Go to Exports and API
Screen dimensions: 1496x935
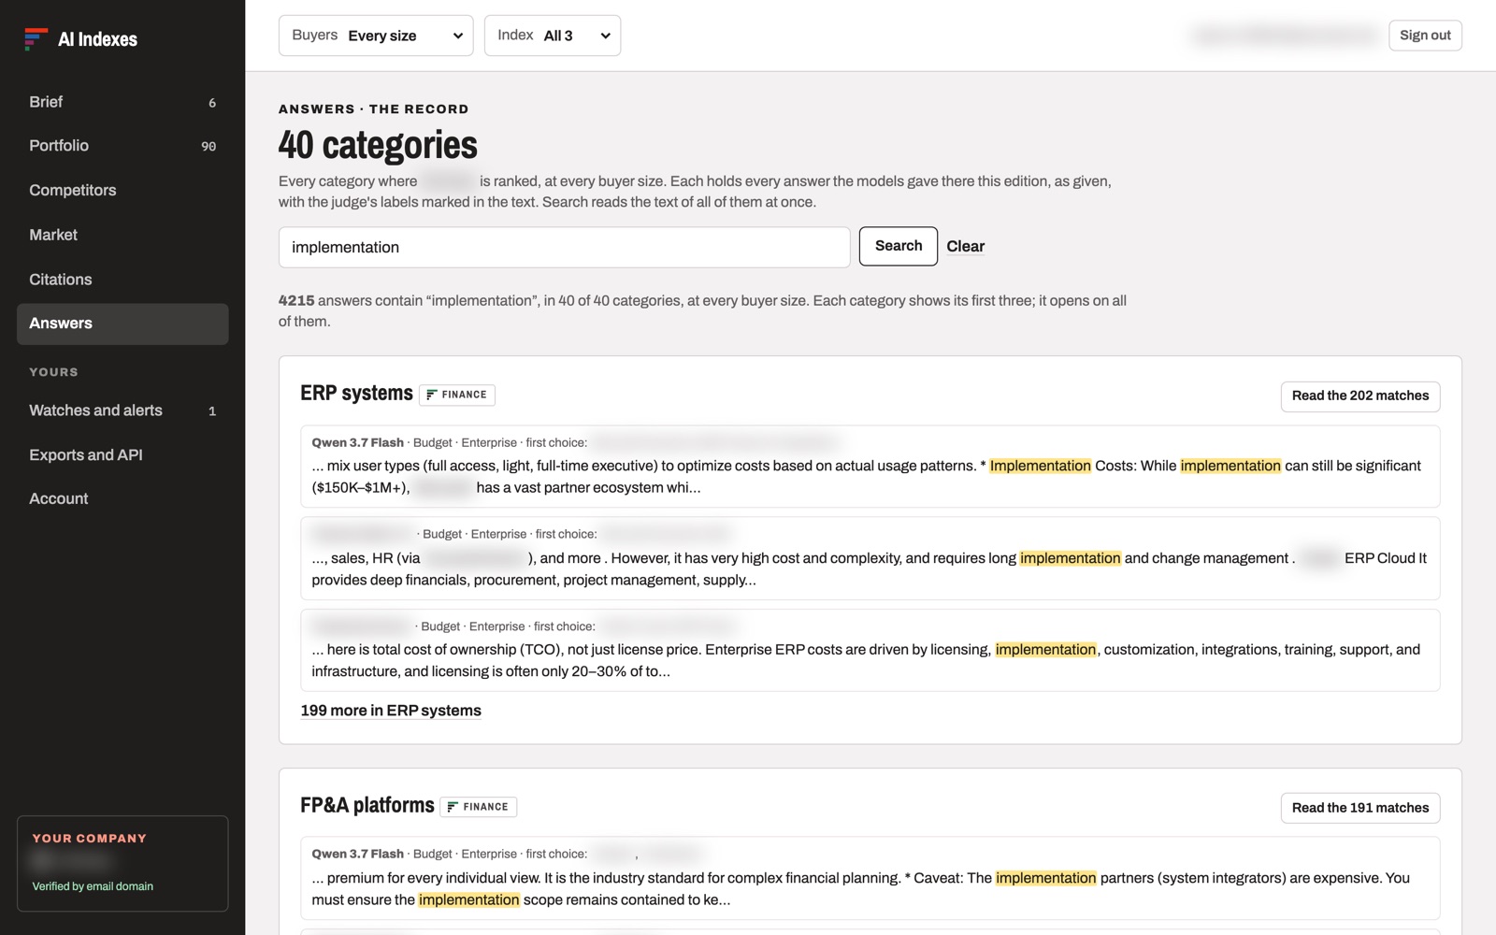coord(122,454)
